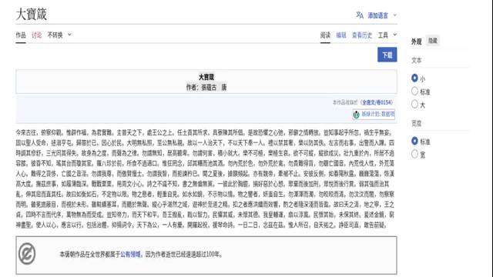Open the 不转换 variant dropdown

click(x=59, y=35)
